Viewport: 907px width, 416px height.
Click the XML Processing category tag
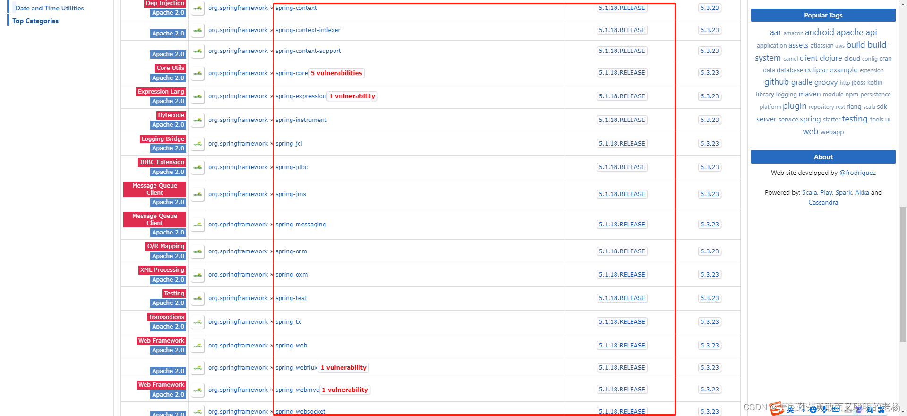[162, 270]
